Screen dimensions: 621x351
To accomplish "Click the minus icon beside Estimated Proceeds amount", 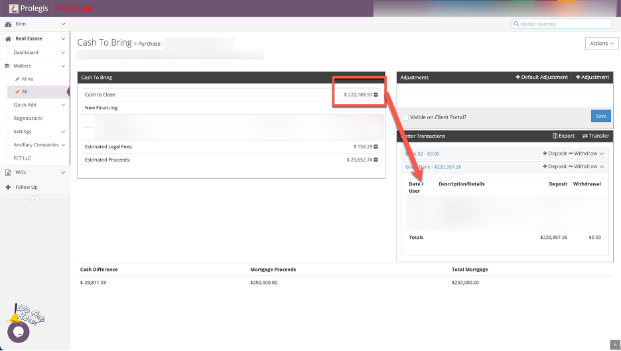I will (x=376, y=160).
